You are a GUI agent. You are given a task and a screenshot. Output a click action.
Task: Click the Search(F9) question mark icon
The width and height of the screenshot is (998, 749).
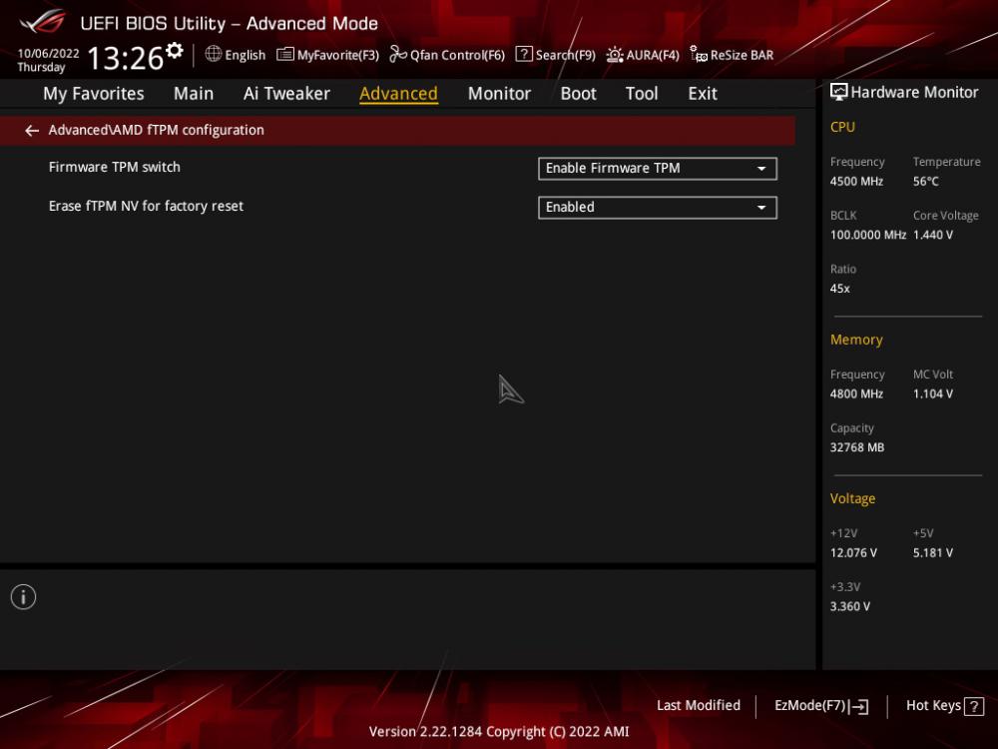(524, 54)
